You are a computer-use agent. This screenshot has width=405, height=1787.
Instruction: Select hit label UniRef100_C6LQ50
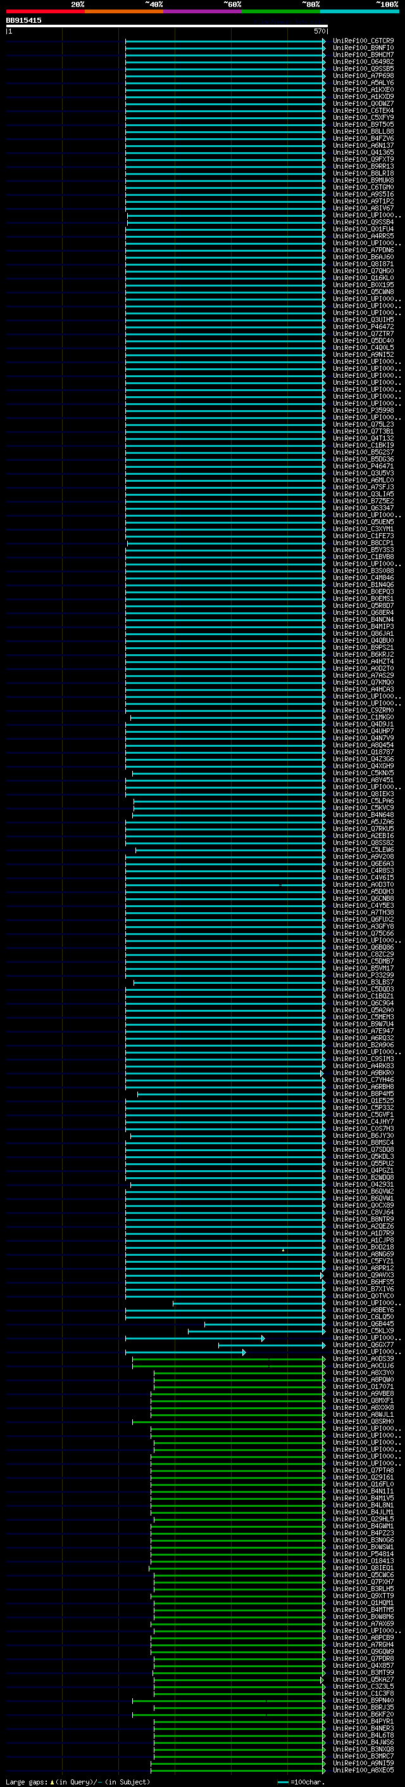point(363,1317)
